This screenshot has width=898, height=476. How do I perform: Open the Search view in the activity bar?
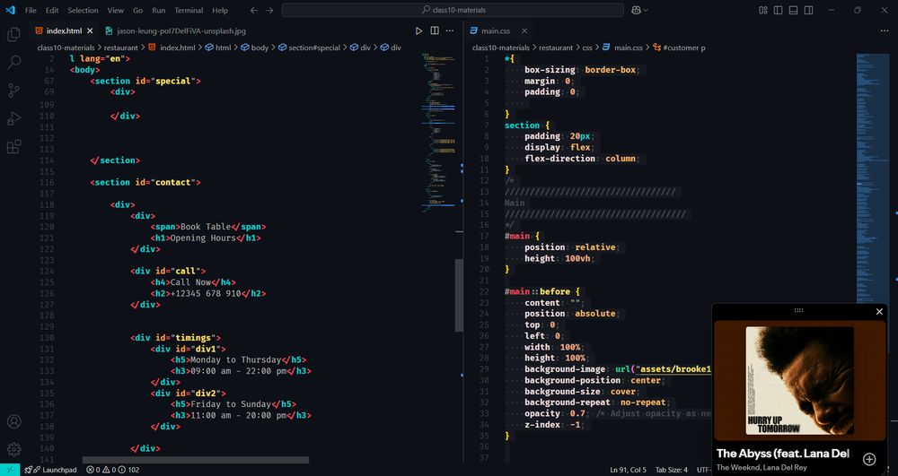click(x=13, y=62)
